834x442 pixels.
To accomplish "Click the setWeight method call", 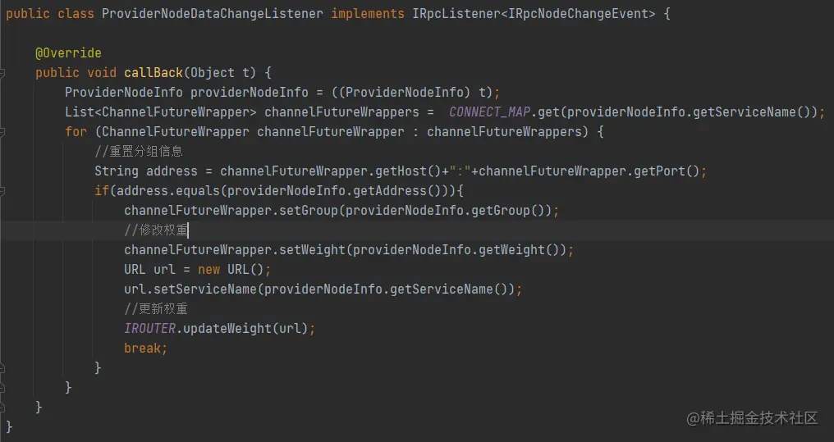I will pyautogui.click(x=312, y=249).
